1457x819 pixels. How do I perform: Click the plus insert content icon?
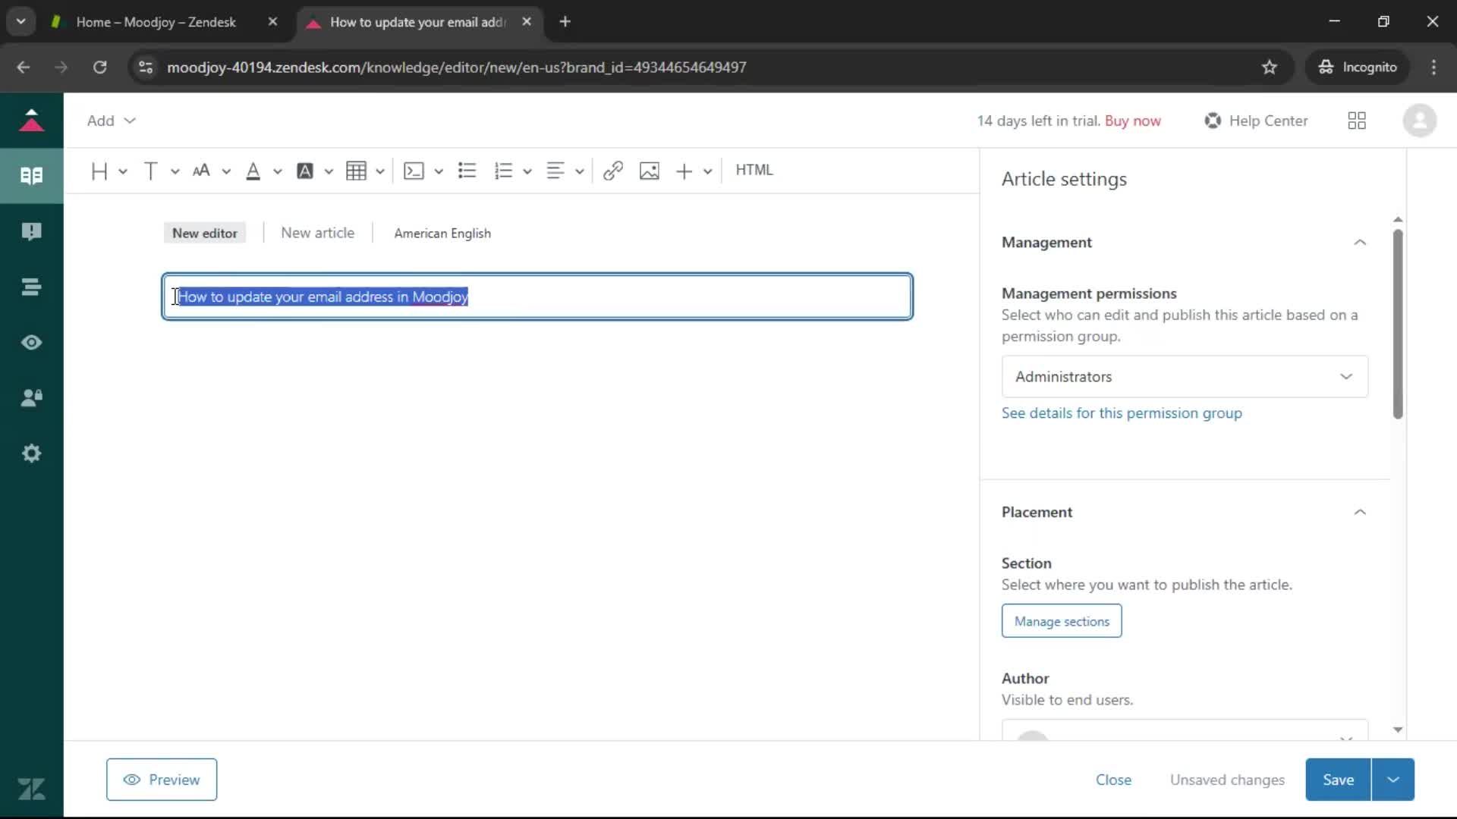coord(684,171)
